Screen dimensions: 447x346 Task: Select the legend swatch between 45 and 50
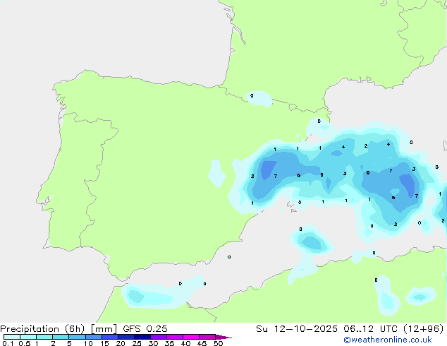coord(207,337)
